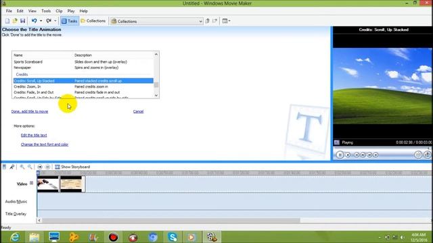The height and width of the screenshot is (243, 433).
Task: Open the View menu
Action: [x=32, y=11]
